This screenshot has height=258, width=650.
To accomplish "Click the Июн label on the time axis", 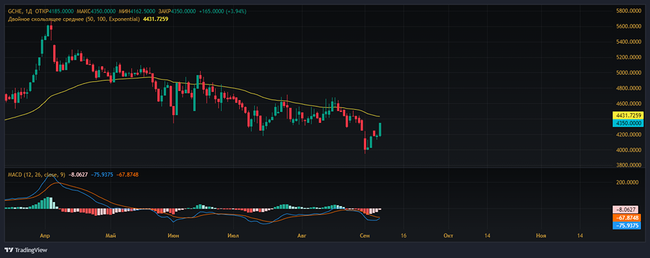I will [x=174, y=236].
